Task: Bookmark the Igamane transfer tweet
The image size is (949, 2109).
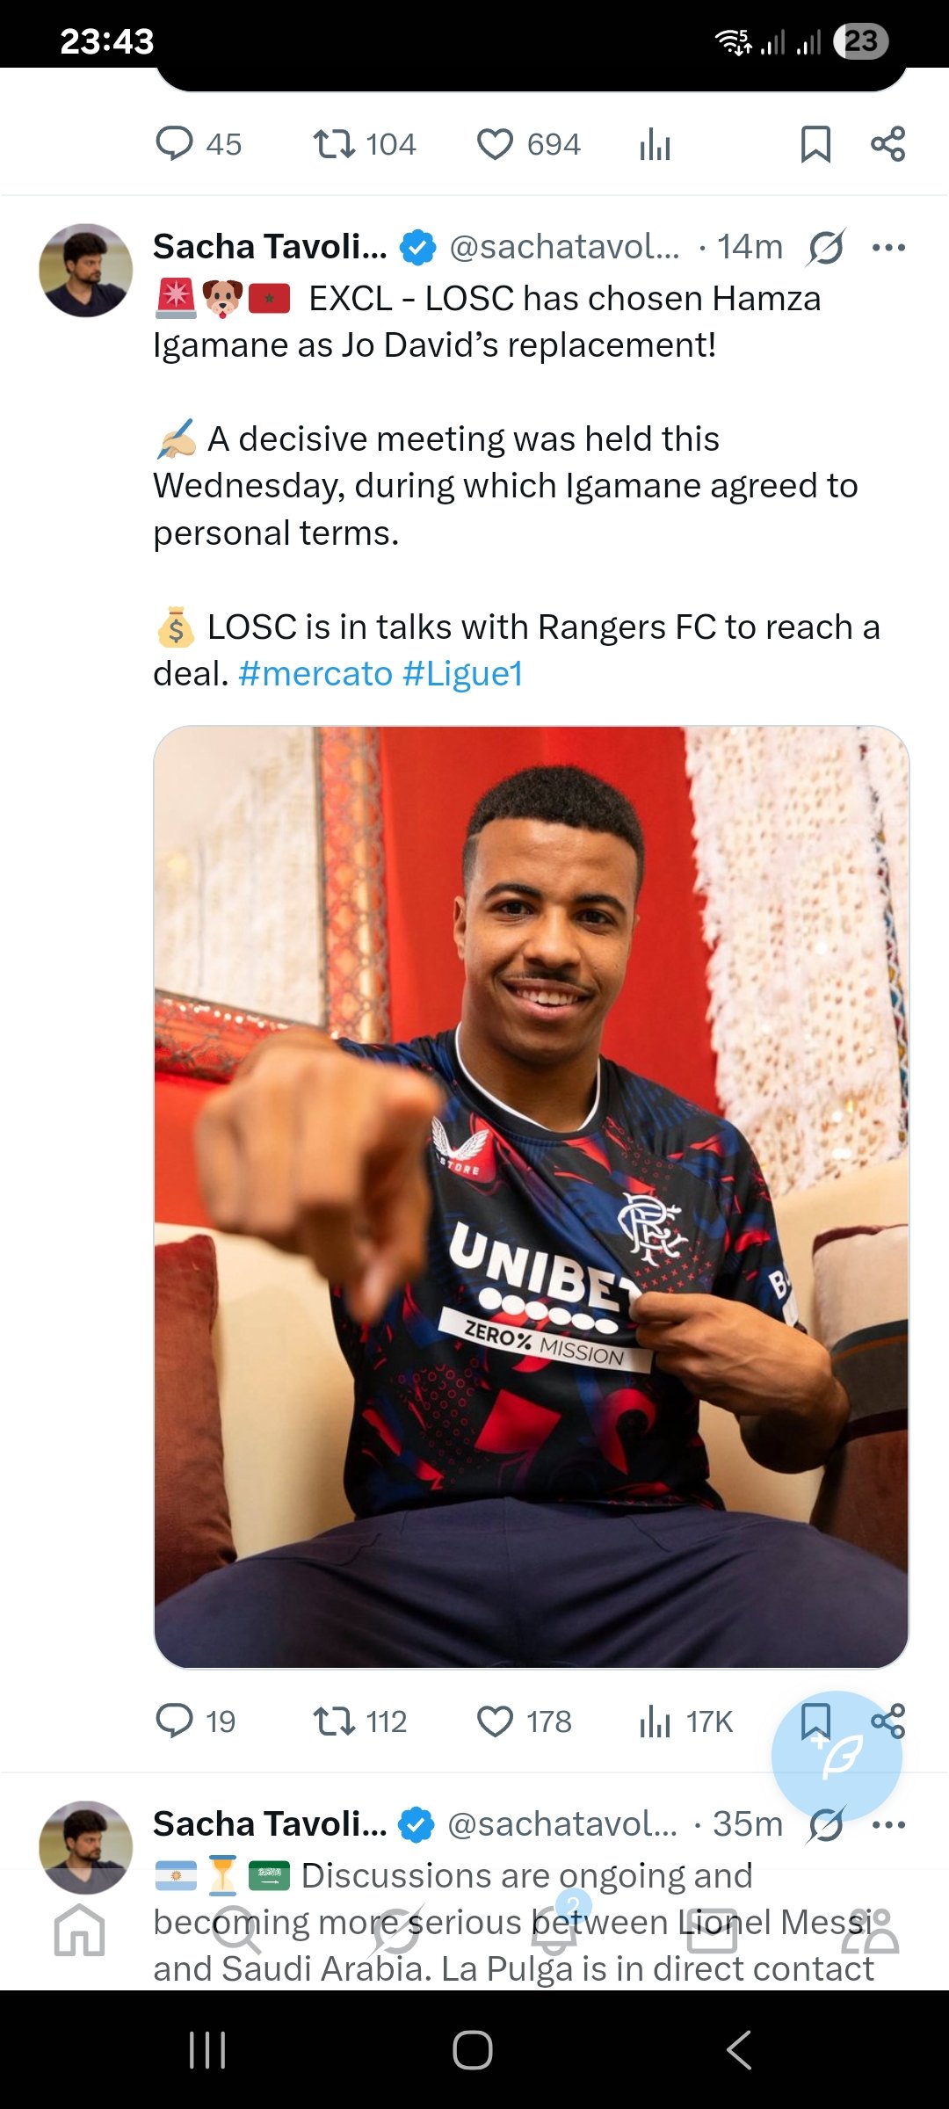Action: pyautogui.click(x=815, y=1721)
